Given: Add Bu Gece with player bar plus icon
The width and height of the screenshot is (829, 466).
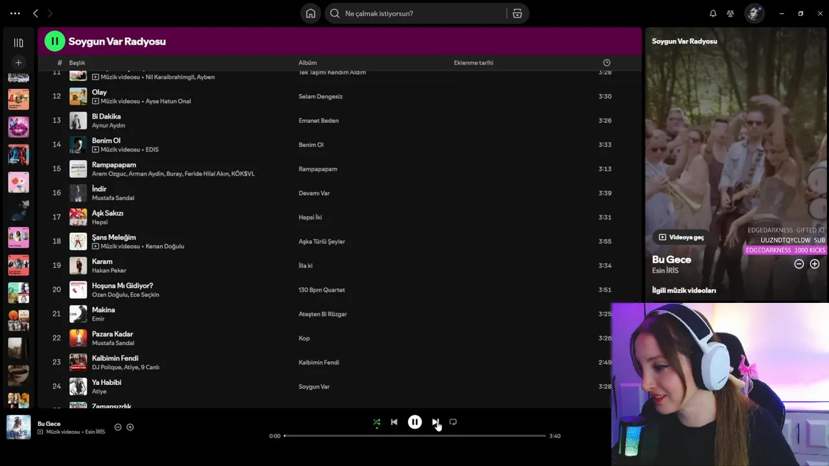Looking at the screenshot, I should (x=130, y=427).
